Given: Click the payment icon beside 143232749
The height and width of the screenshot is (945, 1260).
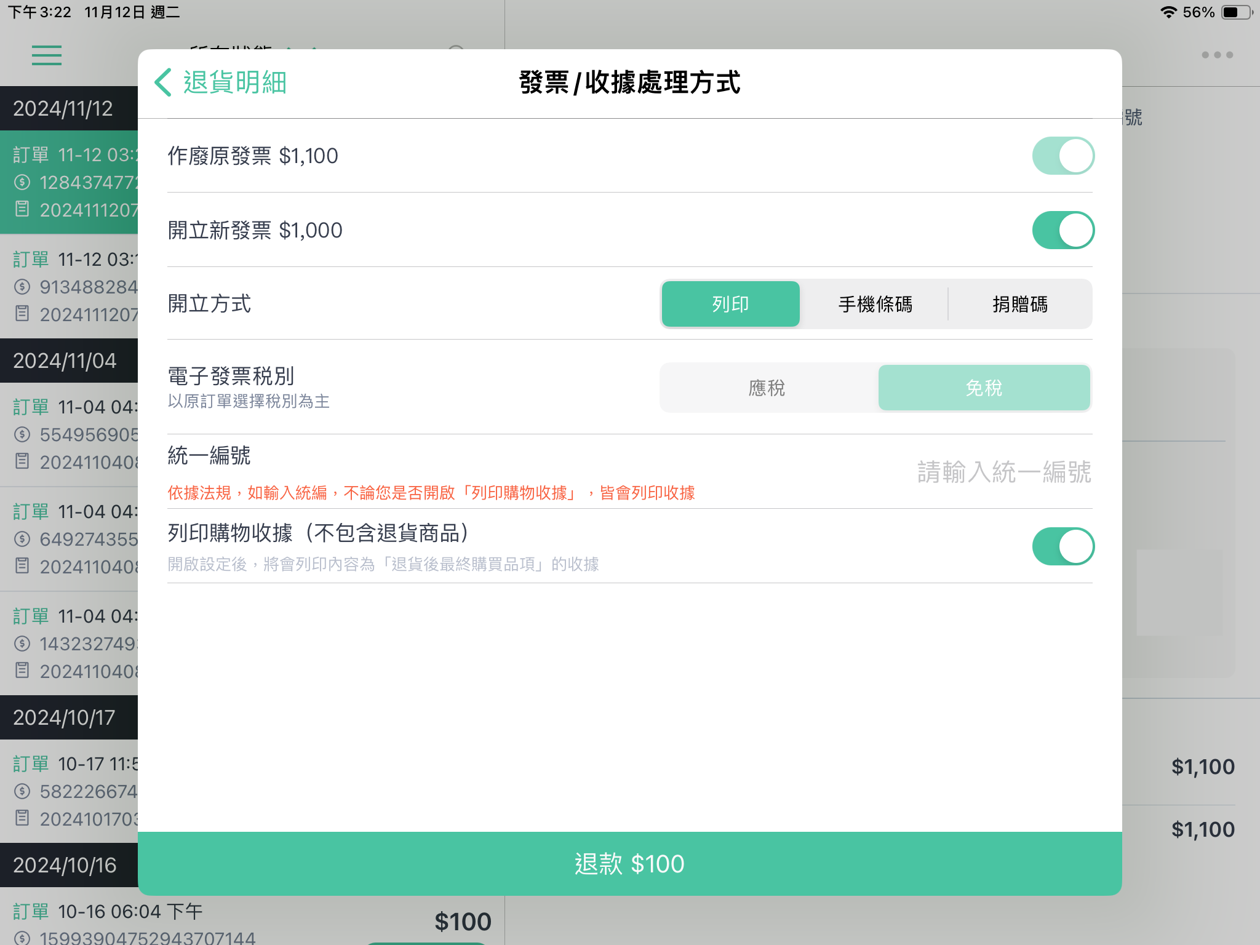Looking at the screenshot, I should click(22, 644).
